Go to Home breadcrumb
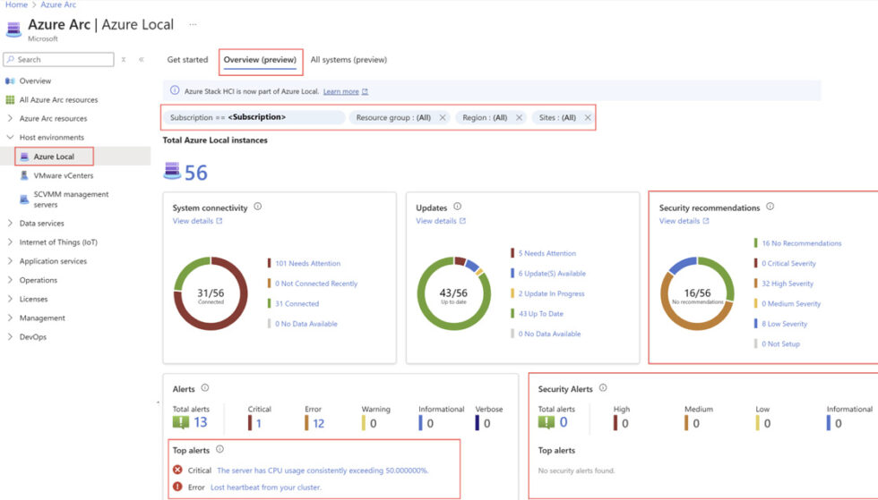This screenshot has width=878, height=500. pyautogui.click(x=16, y=4)
